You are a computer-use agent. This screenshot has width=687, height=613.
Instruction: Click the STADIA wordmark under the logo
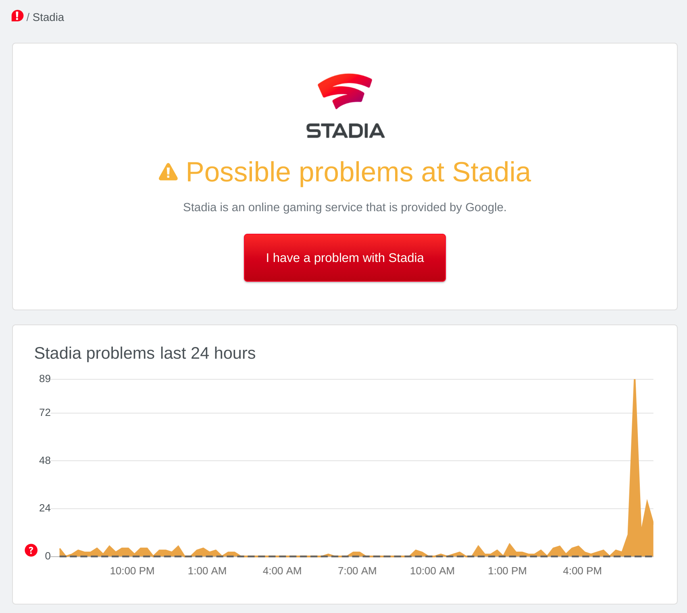(345, 131)
